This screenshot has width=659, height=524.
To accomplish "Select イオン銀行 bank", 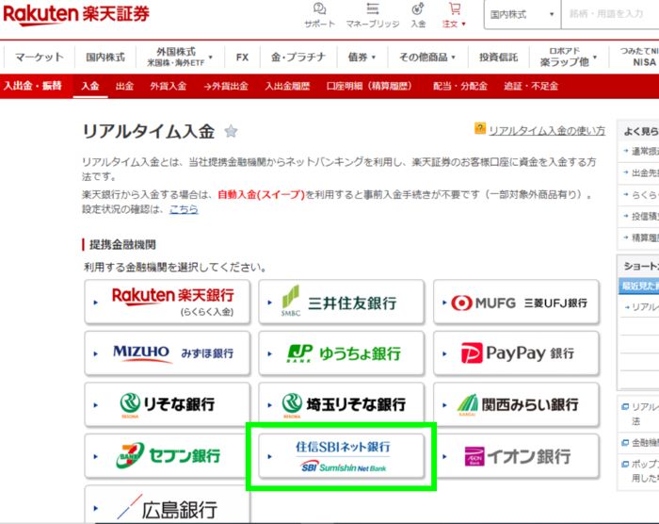I will (x=516, y=456).
